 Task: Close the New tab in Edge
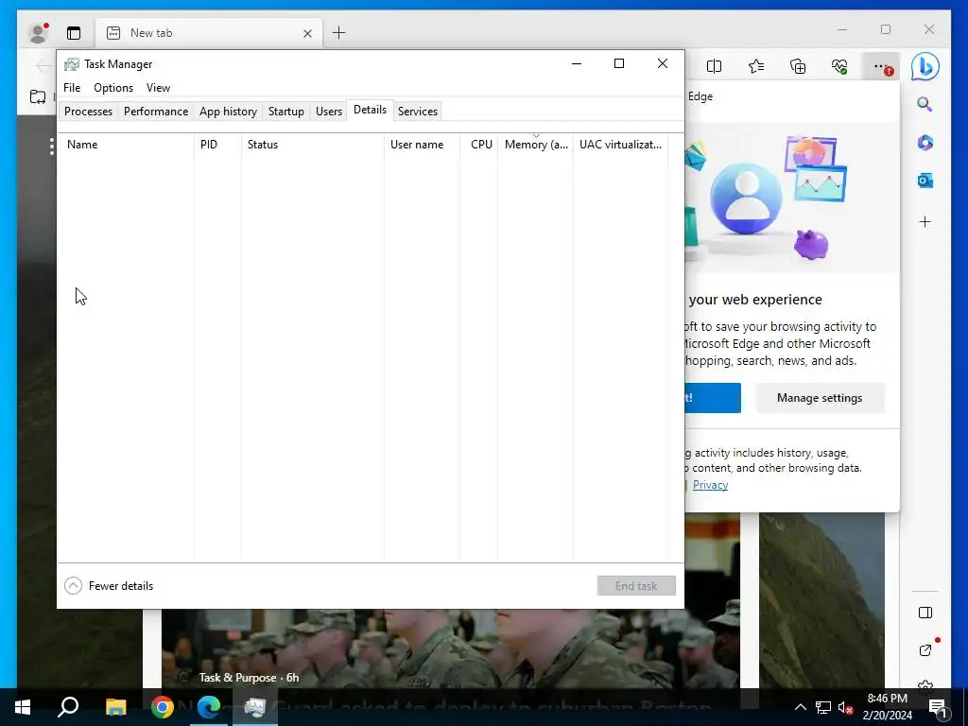coord(307,33)
